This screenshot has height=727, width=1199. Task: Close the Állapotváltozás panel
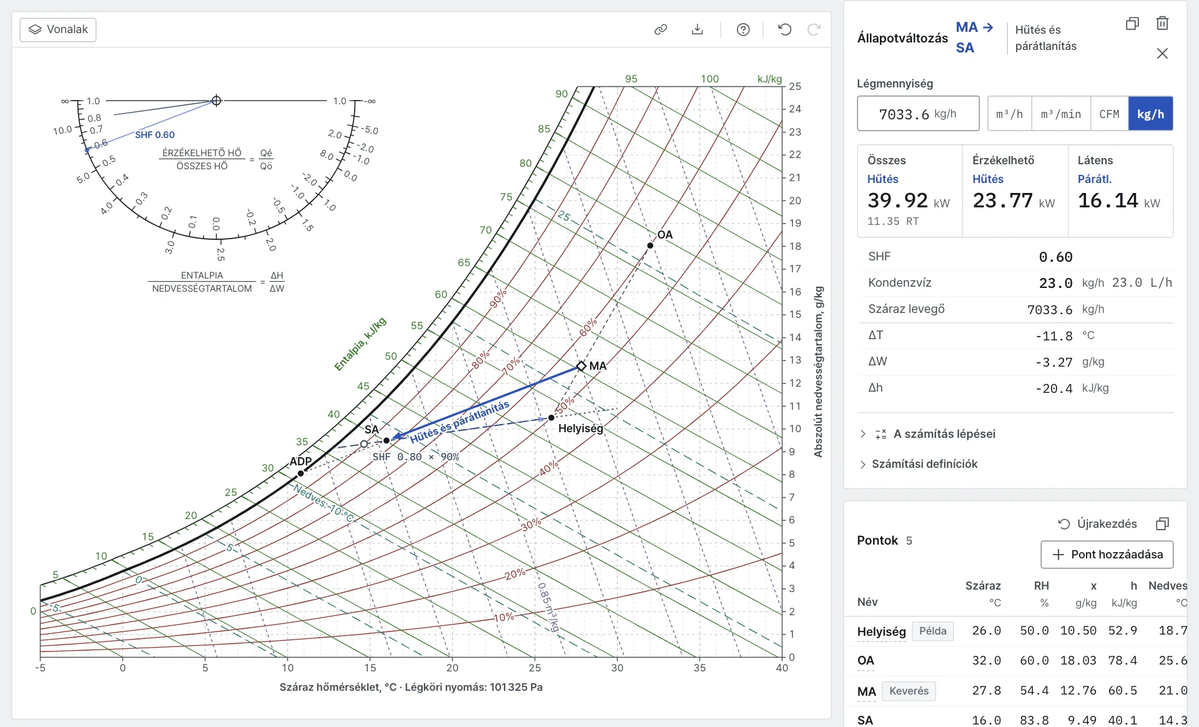pos(1162,54)
